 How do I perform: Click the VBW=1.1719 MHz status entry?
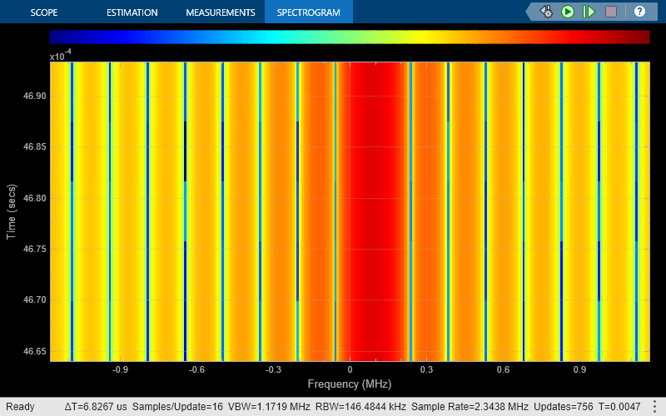point(269,407)
